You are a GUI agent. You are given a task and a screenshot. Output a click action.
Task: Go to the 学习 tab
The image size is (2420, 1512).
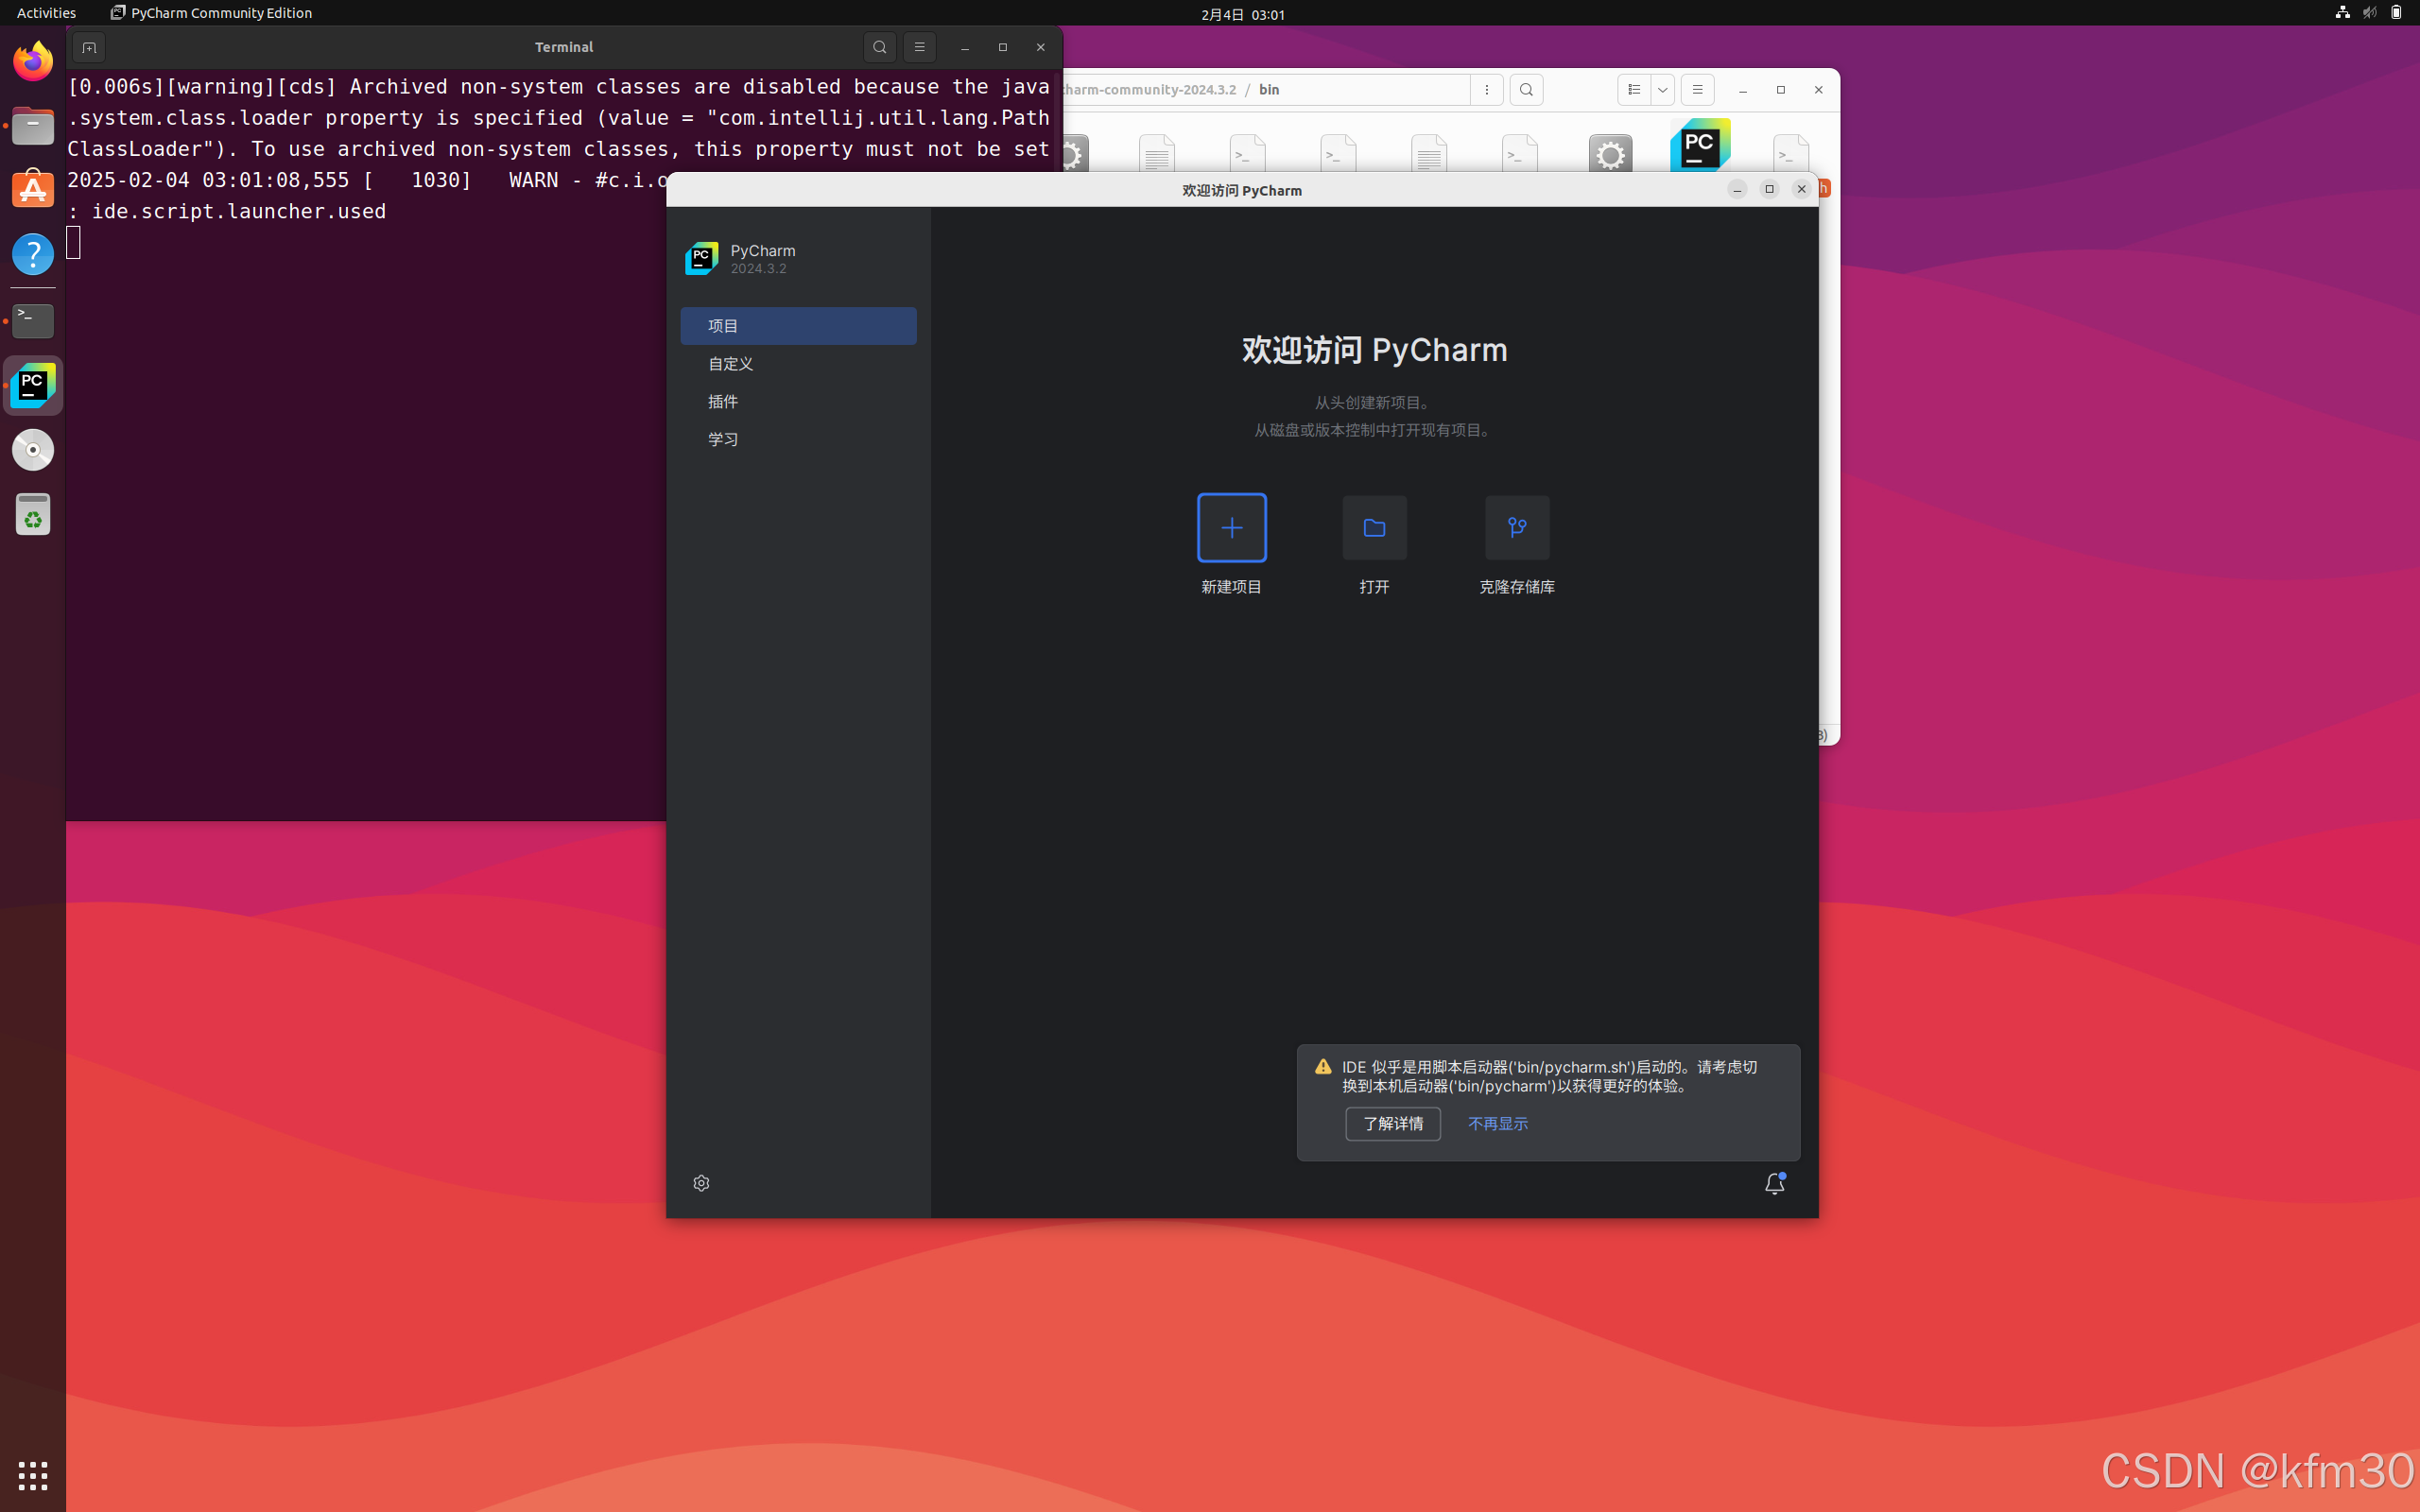(723, 439)
